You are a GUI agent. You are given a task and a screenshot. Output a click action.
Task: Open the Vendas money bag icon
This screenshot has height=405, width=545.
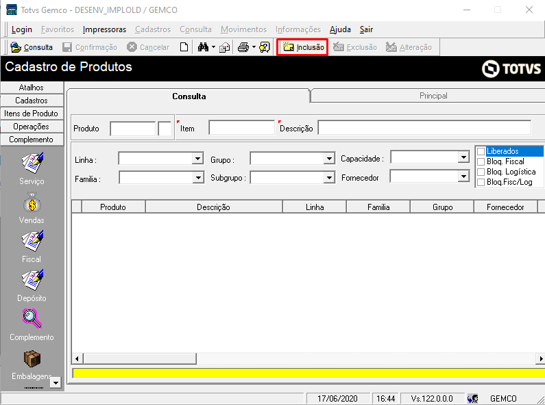32,202
